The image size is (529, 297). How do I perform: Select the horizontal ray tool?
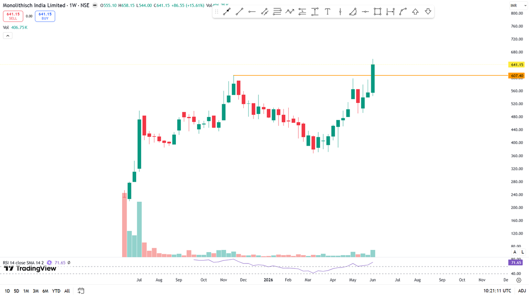(x=252, y=12)
